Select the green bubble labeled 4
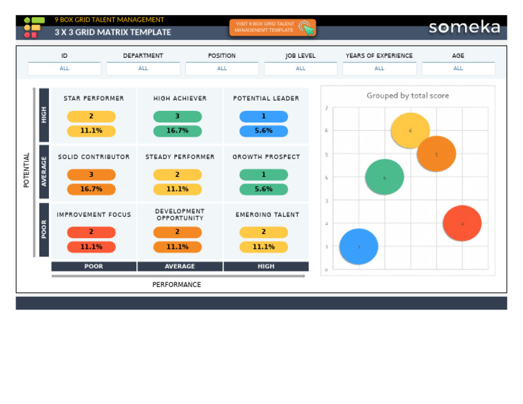Screen dimensions: 523x404 coord(385,177)
